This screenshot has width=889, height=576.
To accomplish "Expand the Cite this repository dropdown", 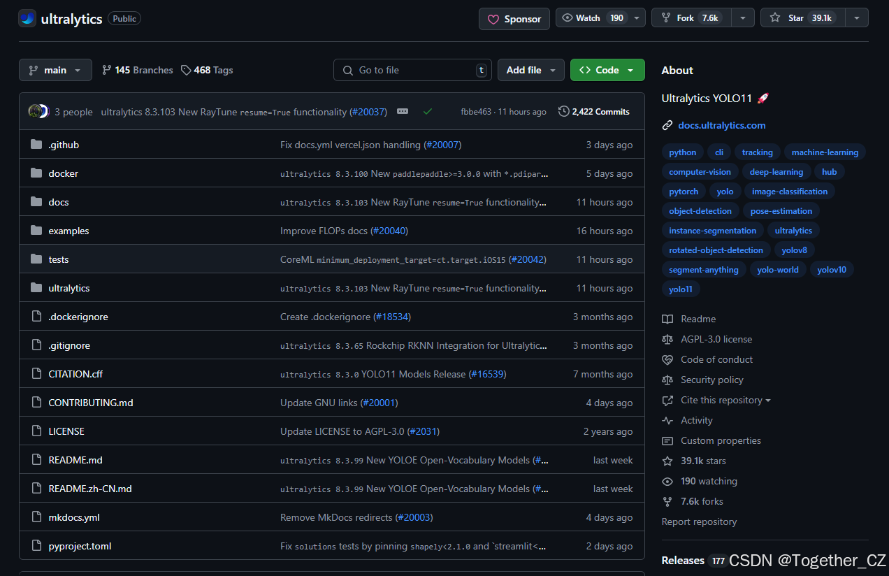I will (x=716, y=400).
